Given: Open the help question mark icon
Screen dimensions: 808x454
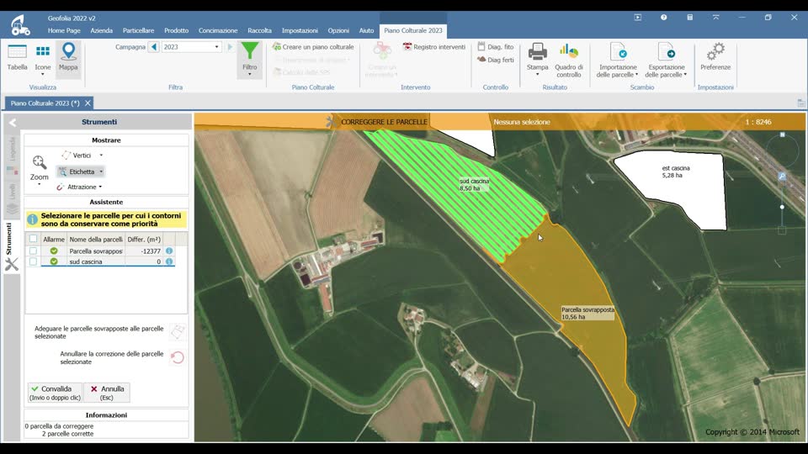Looking at the screenshot, I should click(664, 18).
